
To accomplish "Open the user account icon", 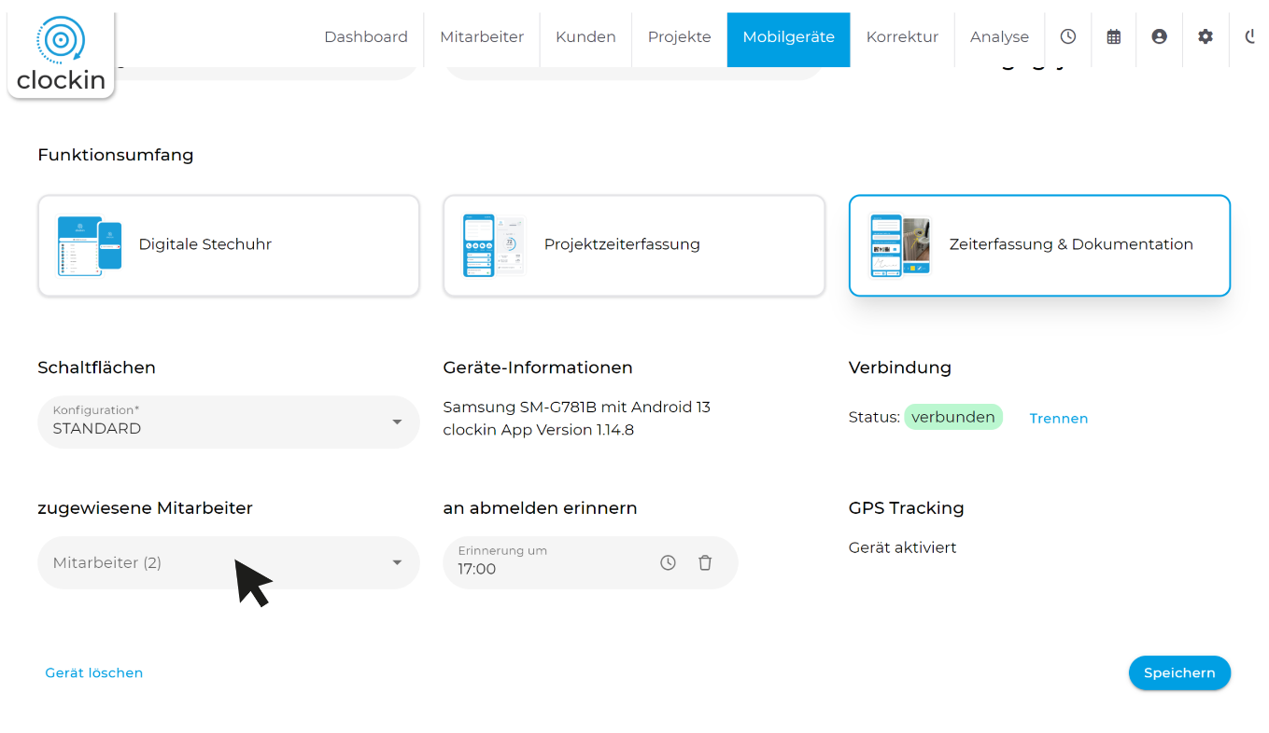I will [1160, 36].
